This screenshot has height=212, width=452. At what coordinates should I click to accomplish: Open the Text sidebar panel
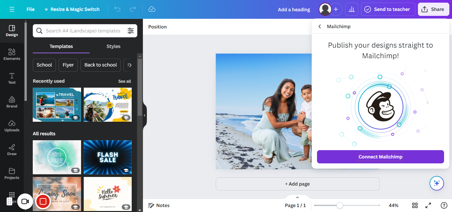click(12, 78)
